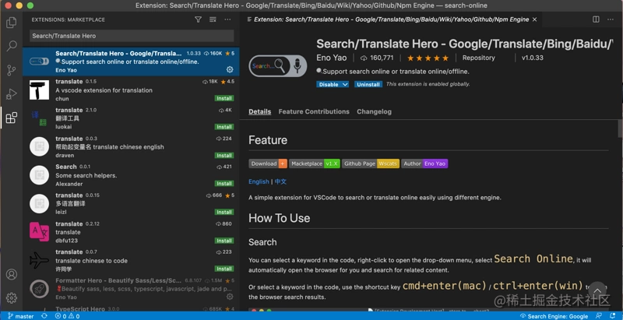Image resolution: width=623 pixels, height=320 pixels.
Task: Click the Marketplace v1.X badge
Action: 315,164
